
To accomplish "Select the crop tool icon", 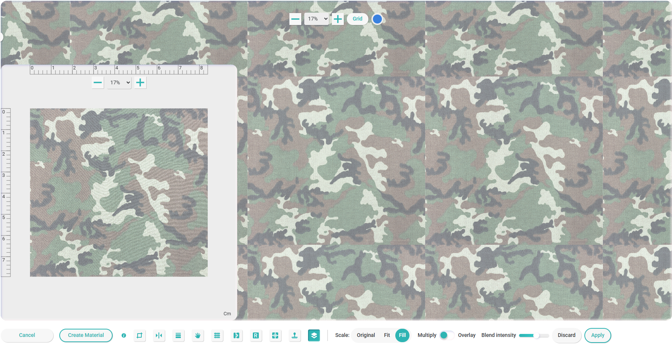I will [x=139, y=335].
